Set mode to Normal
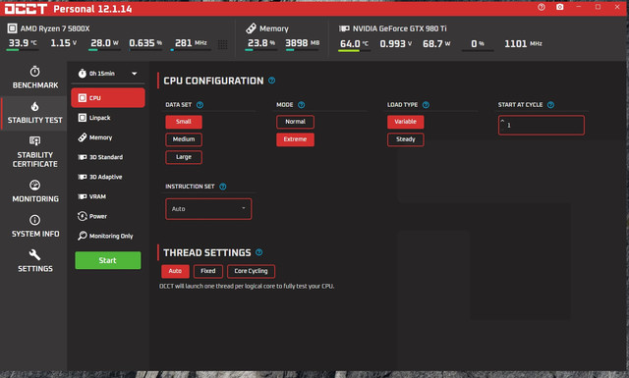629x378 pixels. point(295,122)
